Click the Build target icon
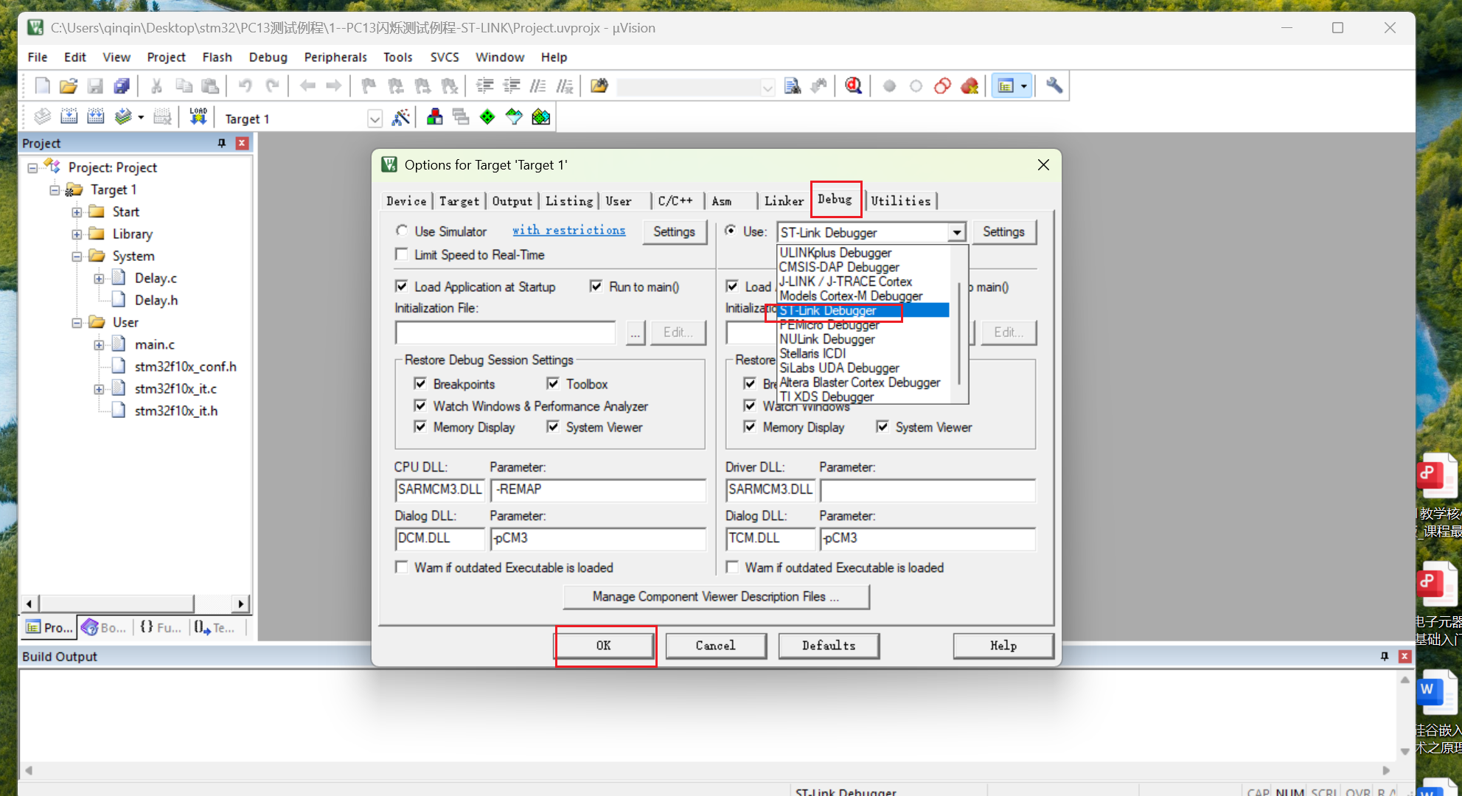The width and height of the screenshot is (1462, 796). coord(69,117)
